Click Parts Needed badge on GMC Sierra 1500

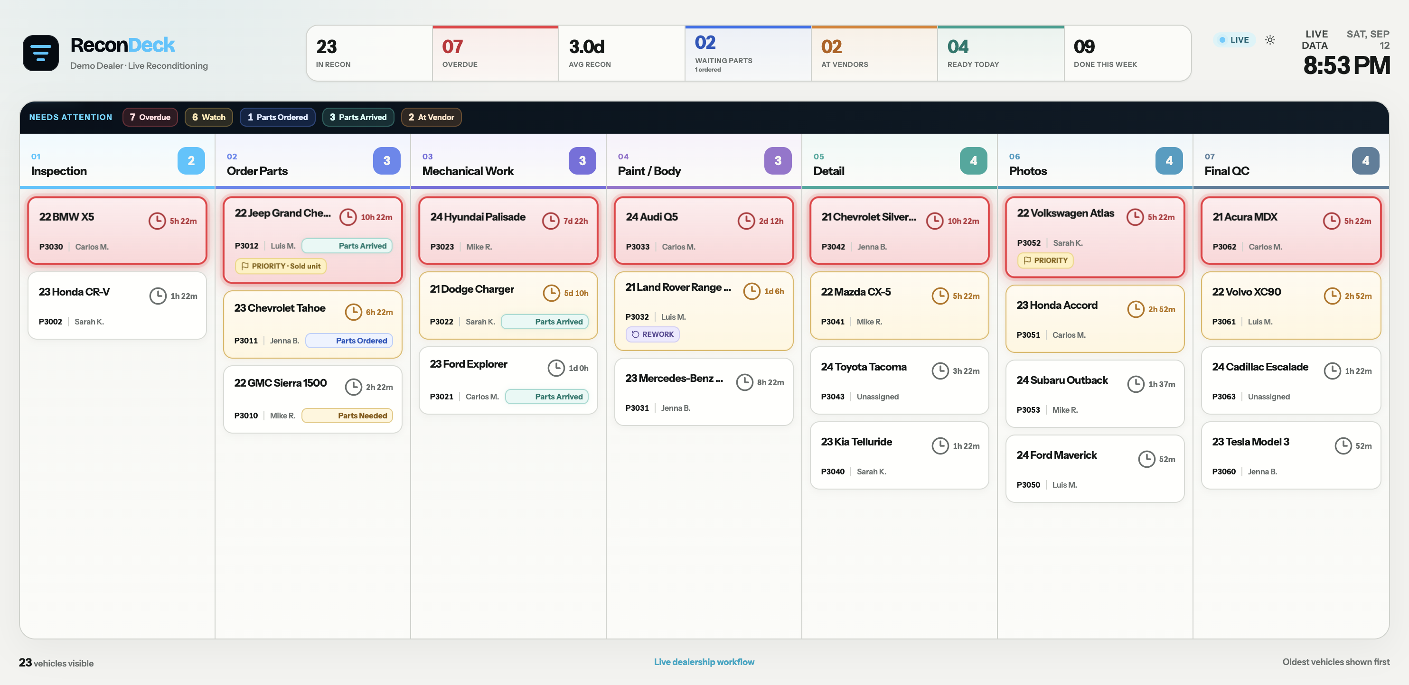(x=348, y=416)
